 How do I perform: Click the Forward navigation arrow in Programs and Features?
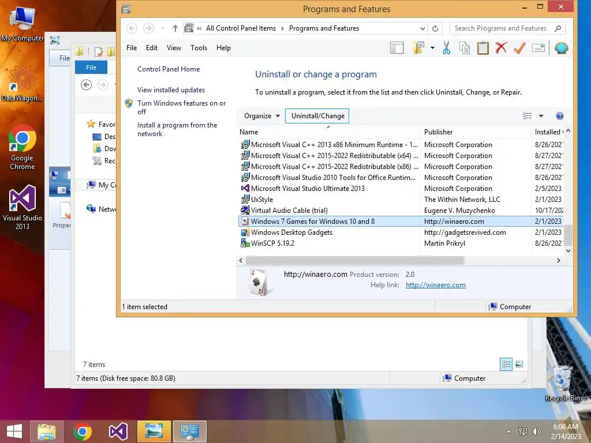point(148,28)
